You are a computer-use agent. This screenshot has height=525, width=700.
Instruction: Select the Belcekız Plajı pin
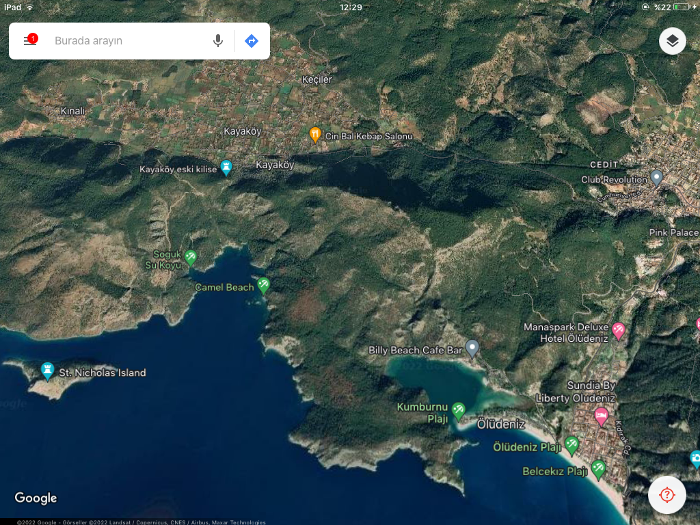[x=600, y=470]
